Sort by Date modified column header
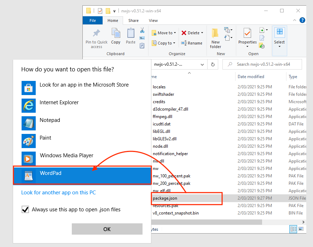 [251, 77]
